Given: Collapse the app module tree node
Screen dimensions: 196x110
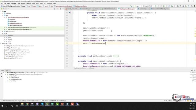Looking at the screenshot, I should pos(1,11).
